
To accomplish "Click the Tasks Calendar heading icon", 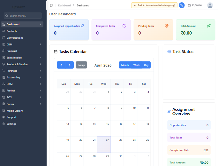I will [x=56, y=51].
